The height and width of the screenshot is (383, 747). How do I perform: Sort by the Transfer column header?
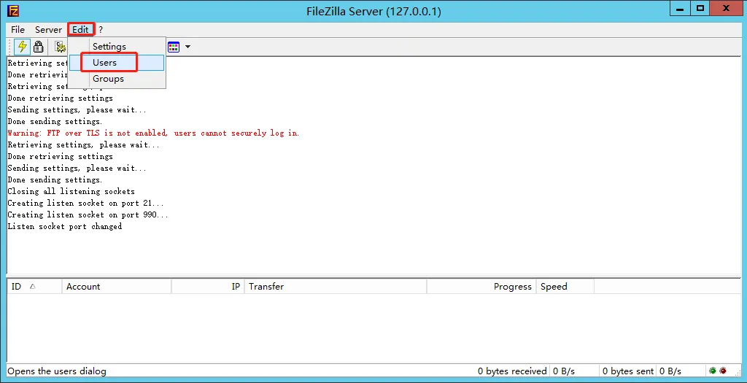(336, 286)
